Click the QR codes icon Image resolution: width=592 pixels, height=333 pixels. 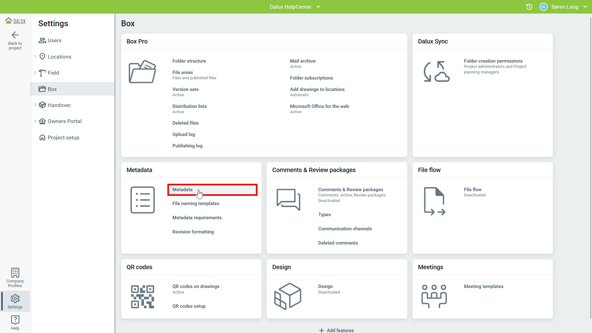[142, 297]
